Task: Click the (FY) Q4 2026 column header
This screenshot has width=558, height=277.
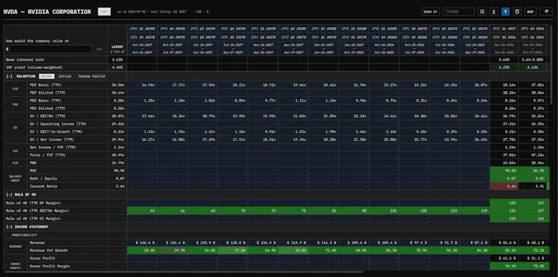Action: 532,29
